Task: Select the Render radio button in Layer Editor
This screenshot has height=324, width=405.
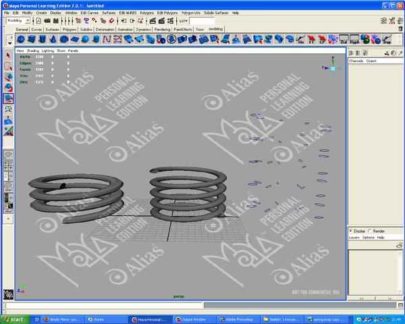Action: point(370,231)
